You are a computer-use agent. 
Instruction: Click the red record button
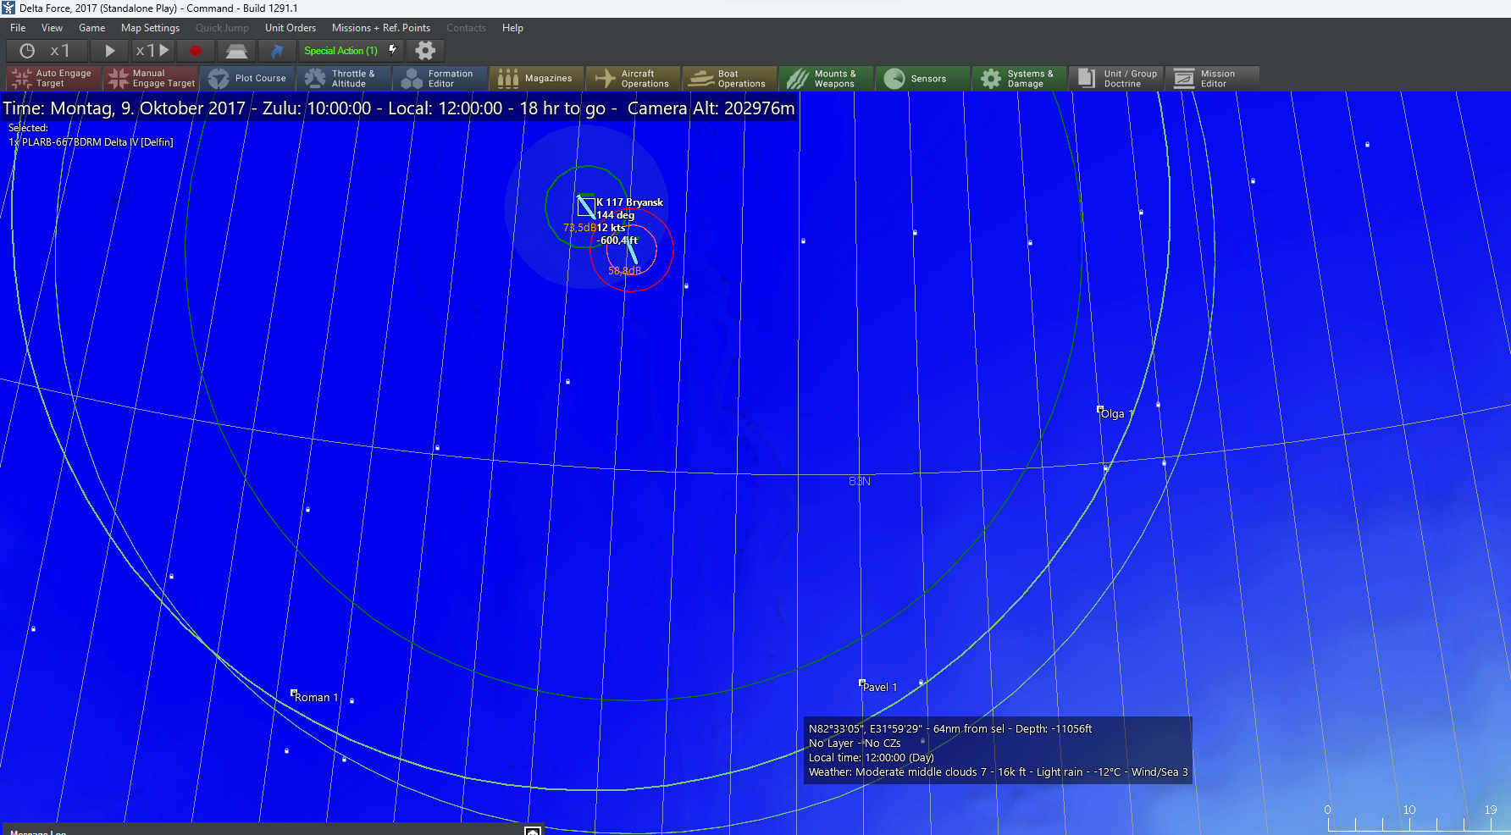(x=196, y=51)
